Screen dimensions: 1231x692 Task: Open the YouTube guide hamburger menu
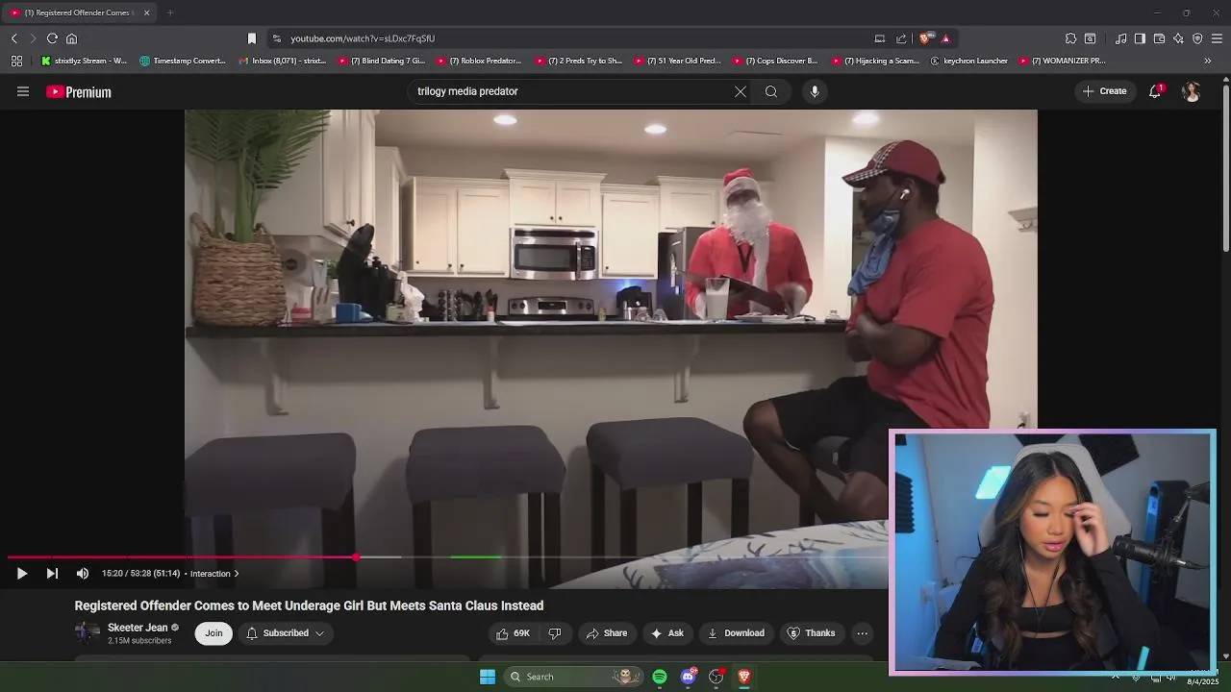[23, 91]
